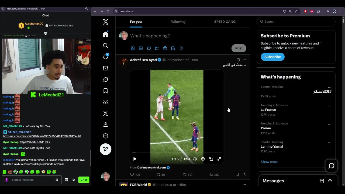Open Premium X icon in sidebar
This screenshot has height=194, width=345.
(x=105, y=113)
